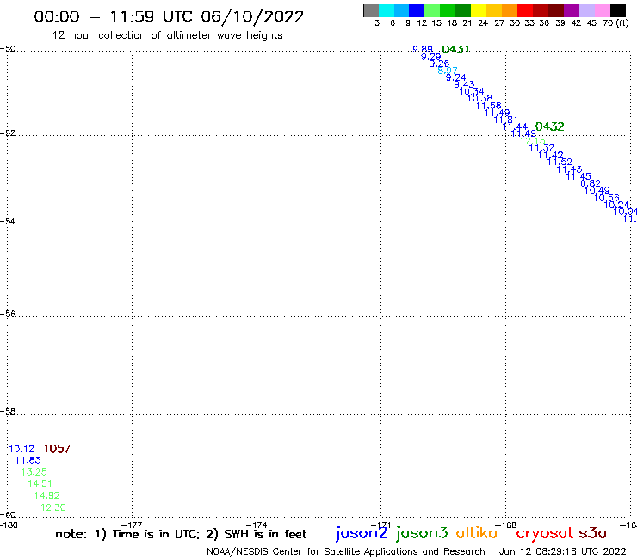637x559 pixels.
Task: Select the 10.82 wave height value
Action: coord(588,183)
